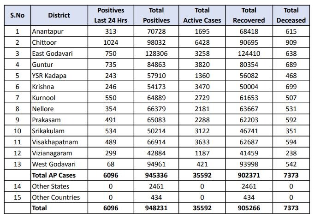Click the Other States row label
Viewport: 315px width, 219px height.
[51, 186]
